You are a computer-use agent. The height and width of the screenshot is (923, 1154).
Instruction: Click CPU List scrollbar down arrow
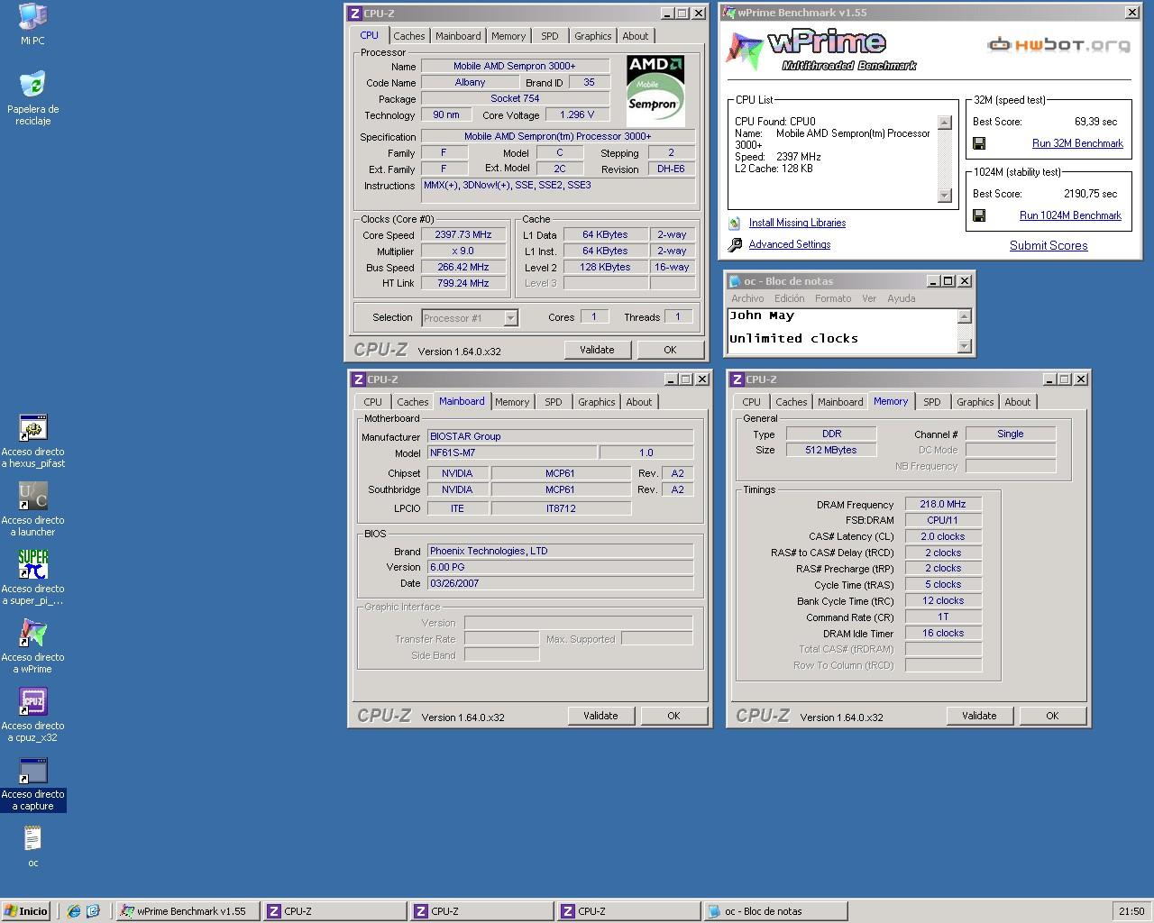tap(945, 196)
